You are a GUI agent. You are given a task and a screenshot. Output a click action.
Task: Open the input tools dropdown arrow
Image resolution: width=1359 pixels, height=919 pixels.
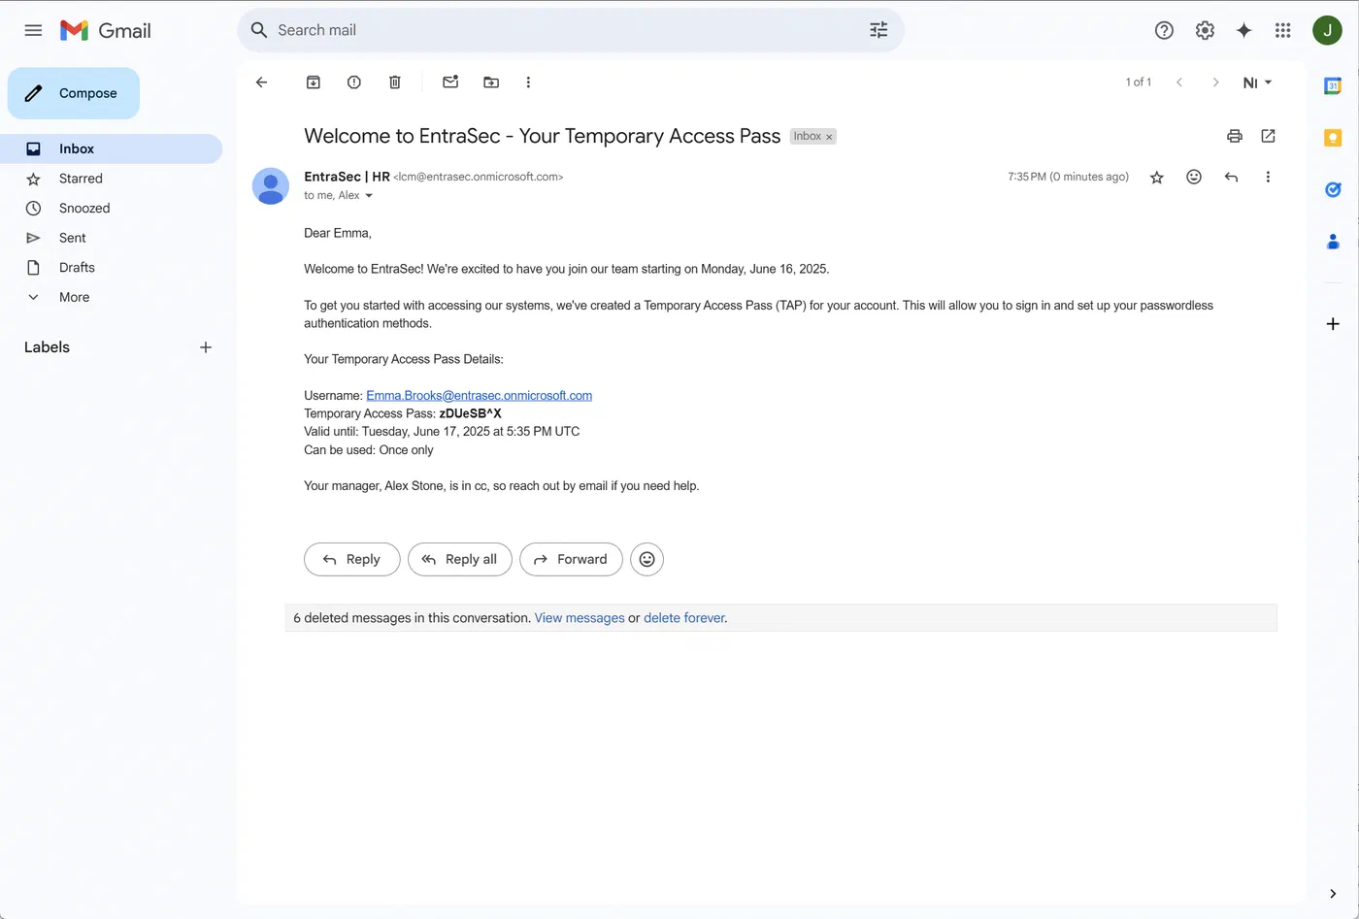click(1268, 82)
